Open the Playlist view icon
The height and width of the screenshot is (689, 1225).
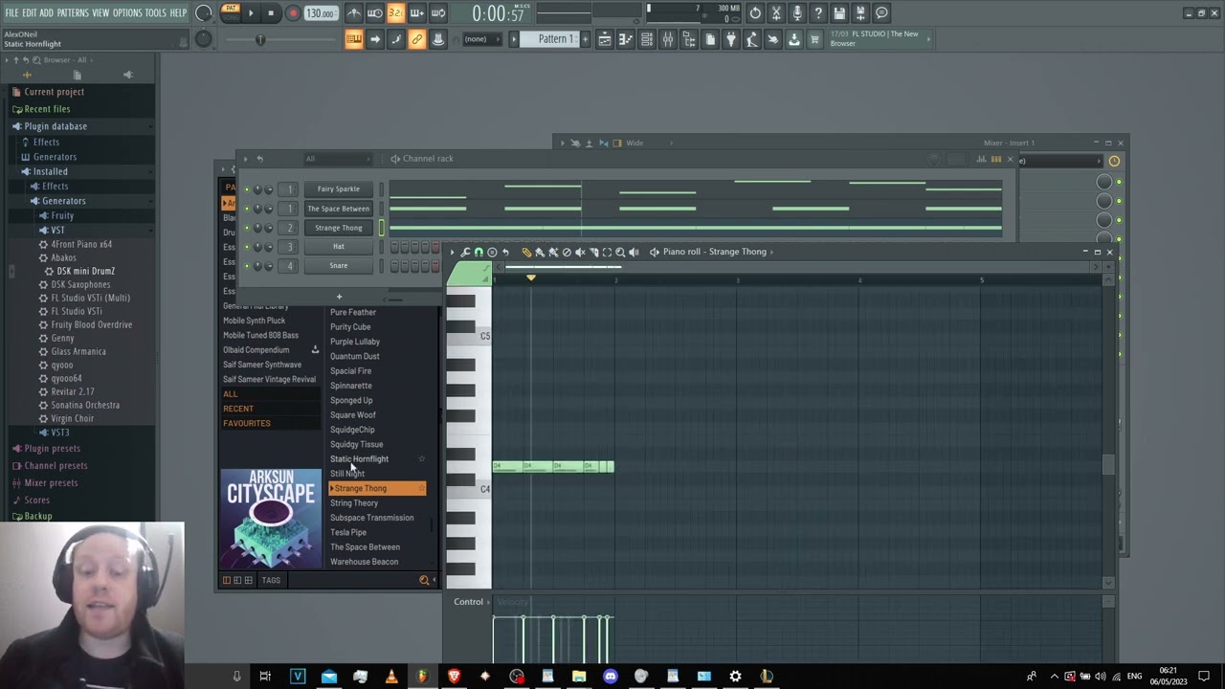pos(605,39)
